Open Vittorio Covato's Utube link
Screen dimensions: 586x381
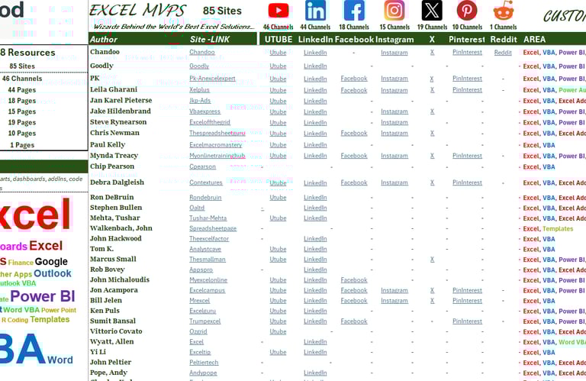point(278,331)
